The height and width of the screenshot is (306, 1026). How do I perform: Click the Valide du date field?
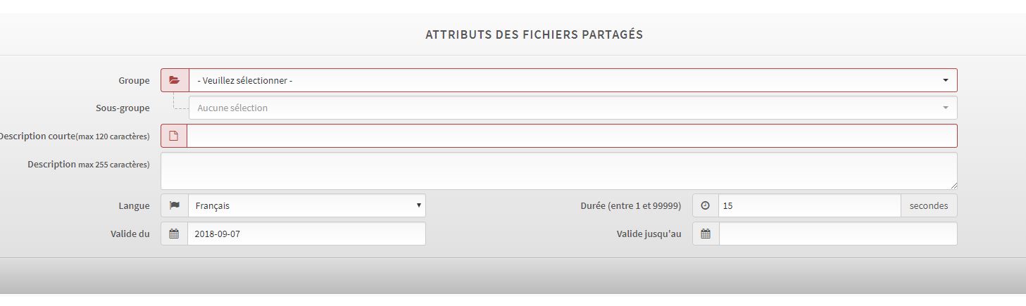tap(306, 234)
